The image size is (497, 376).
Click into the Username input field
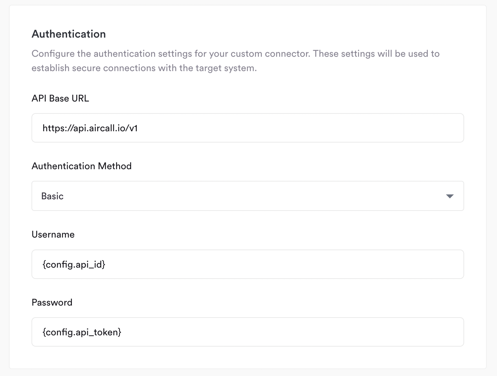[x=248, y=264]
